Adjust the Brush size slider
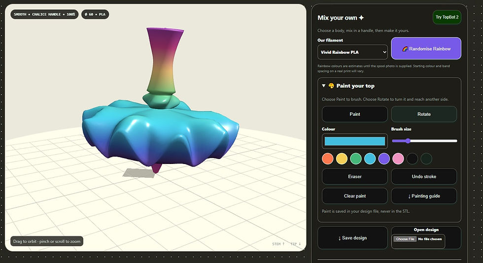483x263 pixels. tap(424, 141)
